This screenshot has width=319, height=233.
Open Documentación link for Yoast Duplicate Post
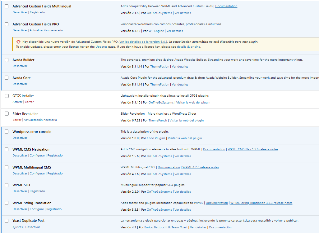pyautogui.click(x=220, y=227)
